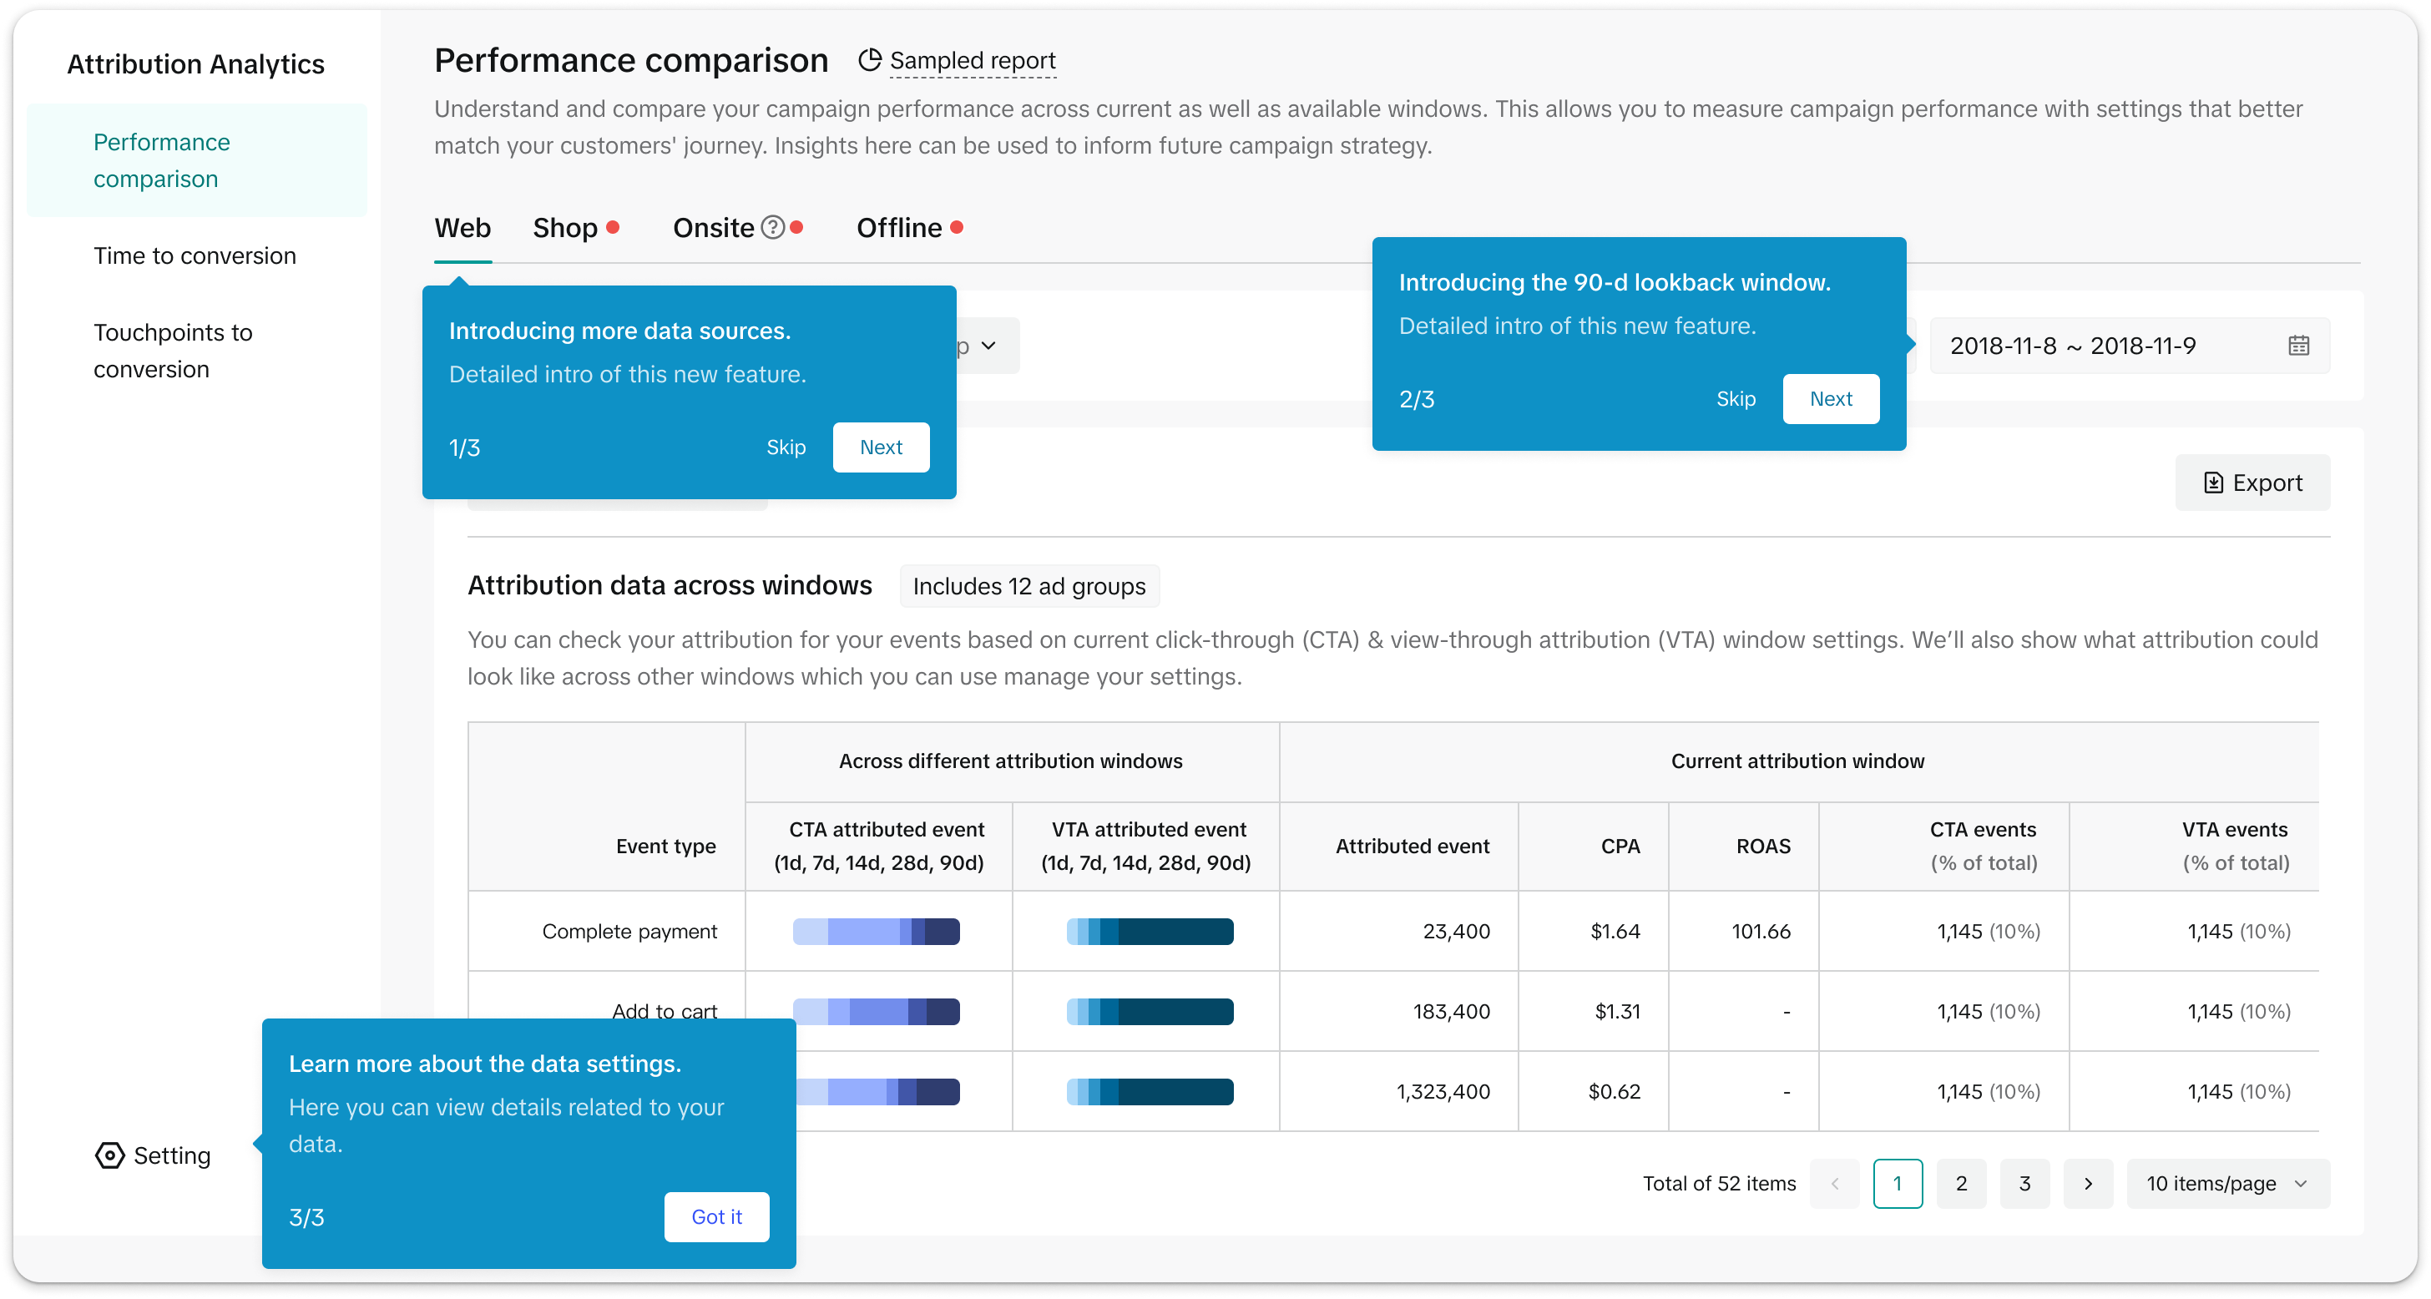Open Time to conversion in sidebar
This screenshot has height=1299, width=2431.
(195, 255)
